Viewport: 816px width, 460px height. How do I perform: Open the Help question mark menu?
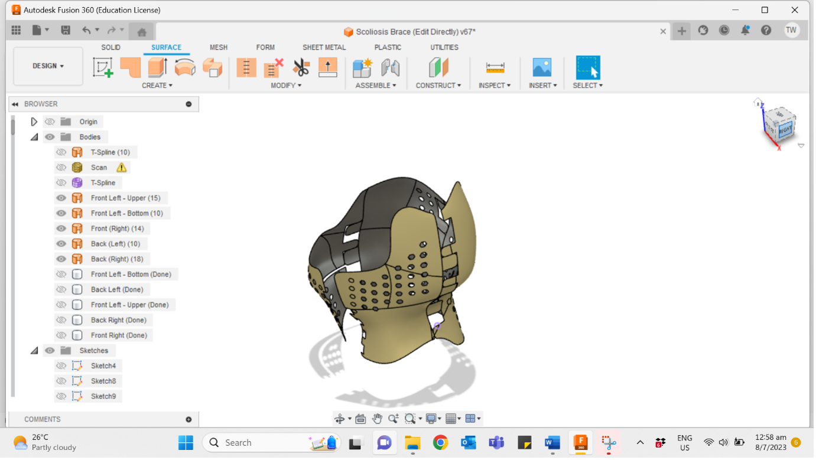point(766,30)
